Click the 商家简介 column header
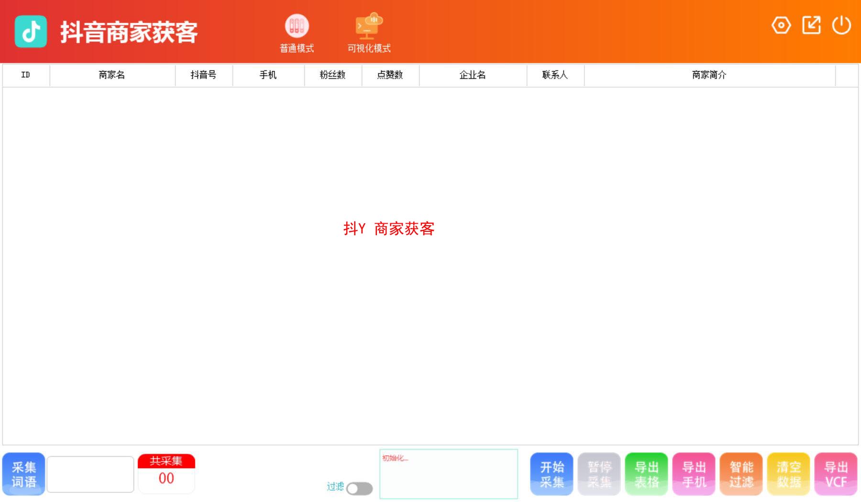Viewport: 861px width, 502px height. (709, 75)
